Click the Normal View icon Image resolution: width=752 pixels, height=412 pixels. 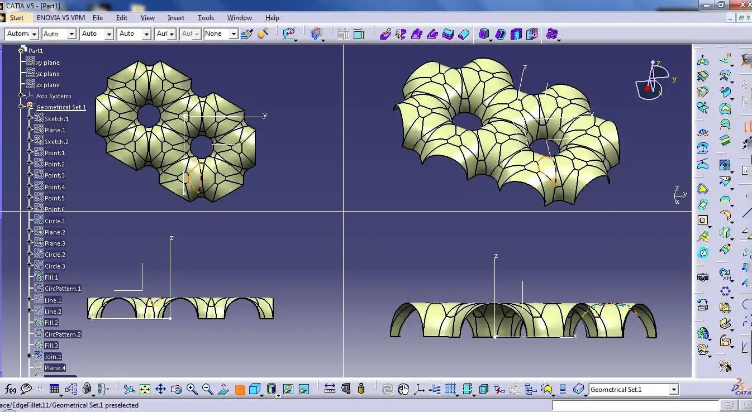[223, 389]
